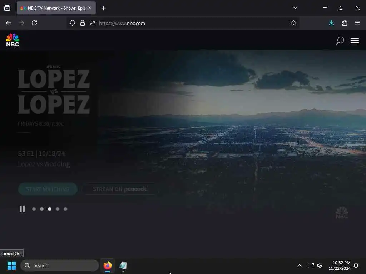366x274 pixels.
Task: Click Stream on Peacock button
Action: point(120,189)
